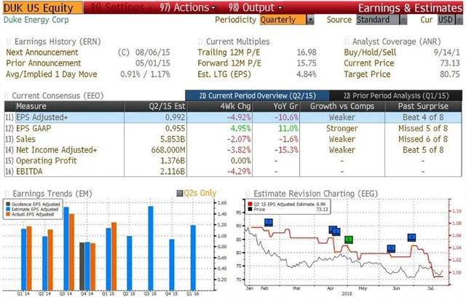Click the Est. LTG (EPS) value 4.84%
This screenshot has width=466, height=297.
[x=307, y=74]
